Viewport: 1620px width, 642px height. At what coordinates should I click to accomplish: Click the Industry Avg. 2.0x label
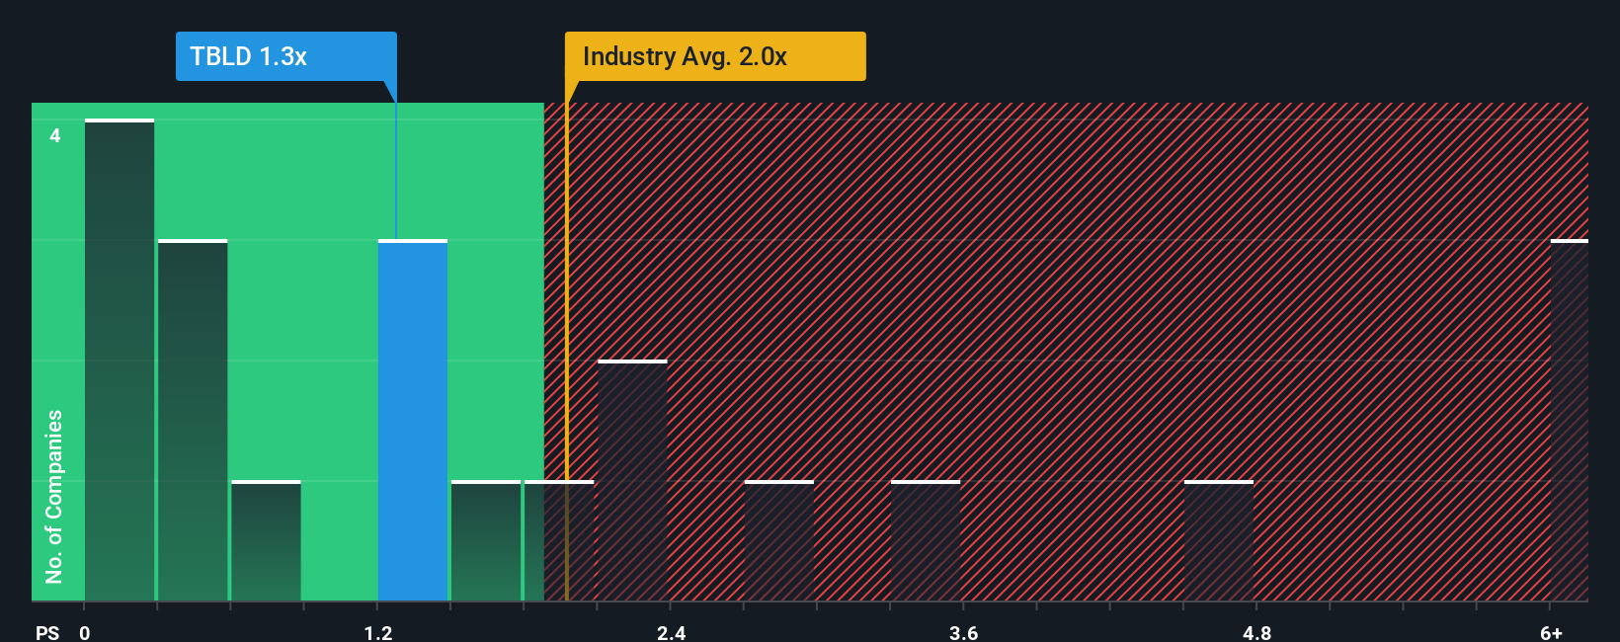point(715,56)
